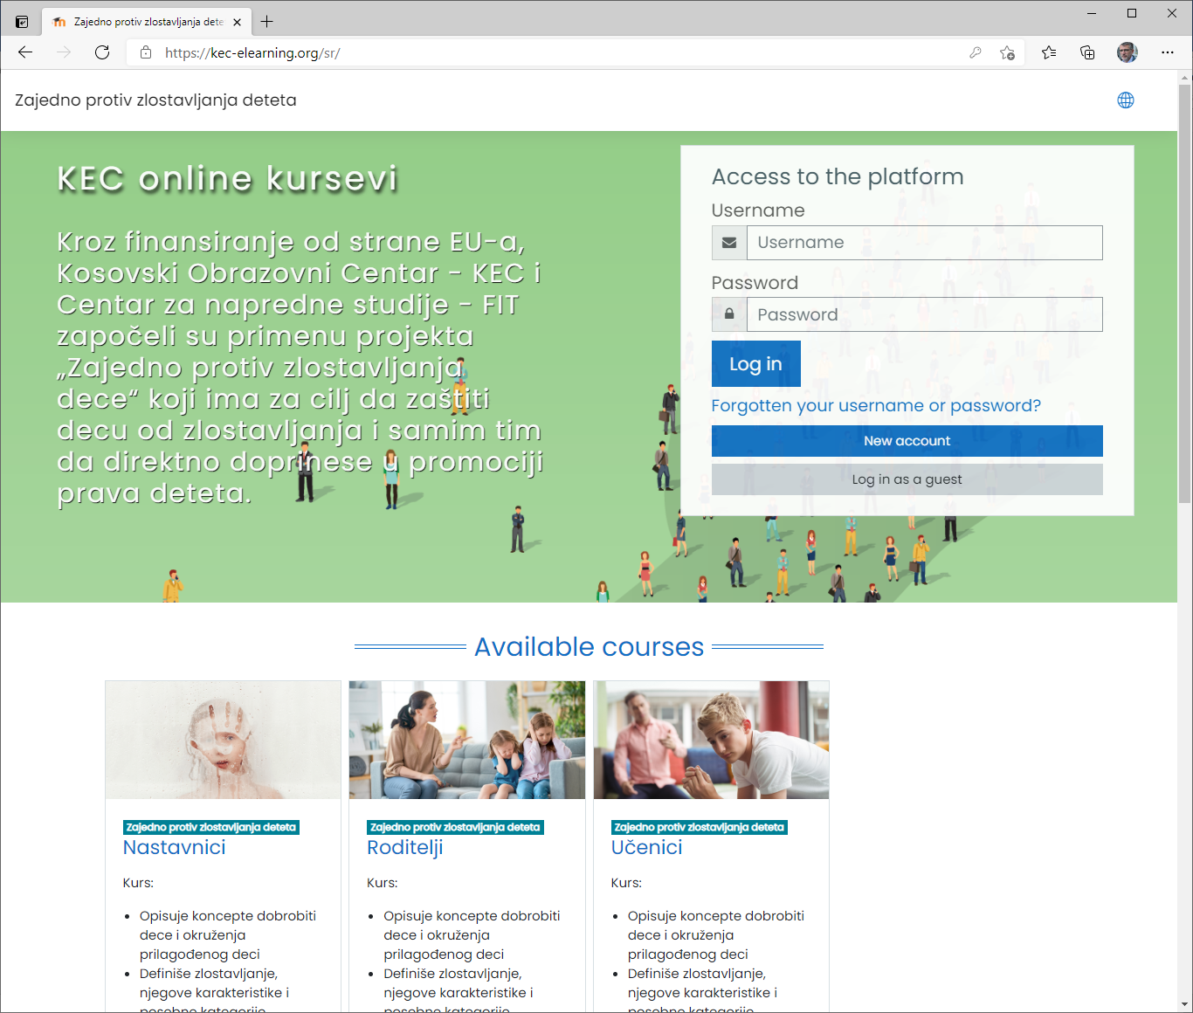
Task: Click the Roditelji course thumbnail image
Action: coord(467,740)
